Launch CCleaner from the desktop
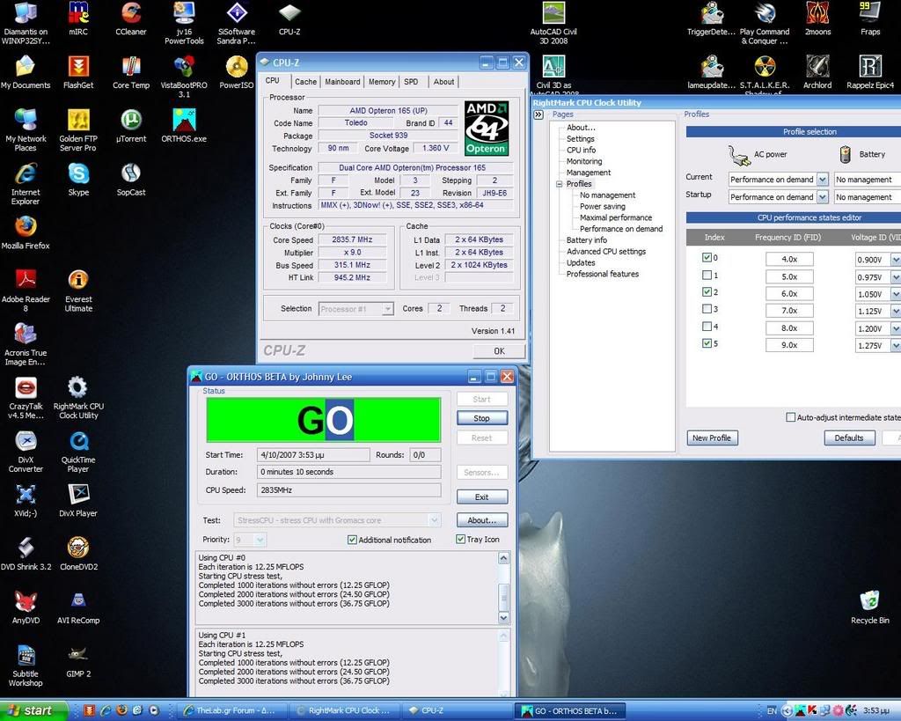Viewport: 901px width, 721px height. click(131, 18)
